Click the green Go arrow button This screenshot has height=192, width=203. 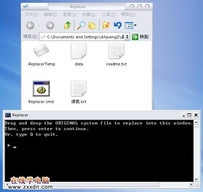click(135, 37)
